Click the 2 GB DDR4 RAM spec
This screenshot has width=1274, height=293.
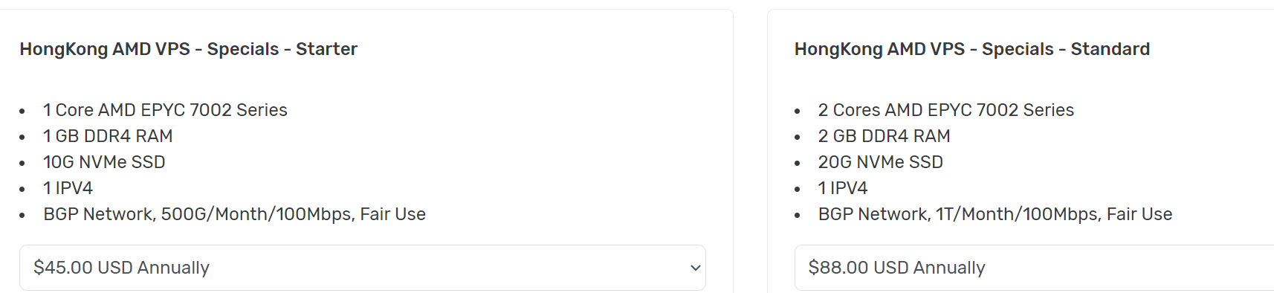tap(884, 136)
